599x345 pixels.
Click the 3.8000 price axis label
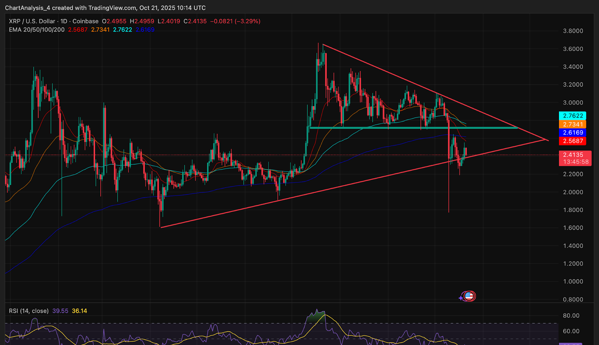tap(573, 31)
